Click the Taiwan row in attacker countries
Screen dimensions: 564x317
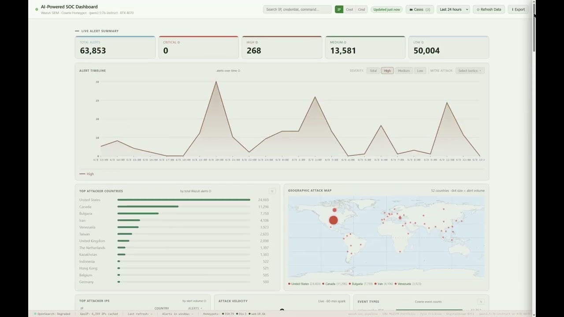point(174,234)
